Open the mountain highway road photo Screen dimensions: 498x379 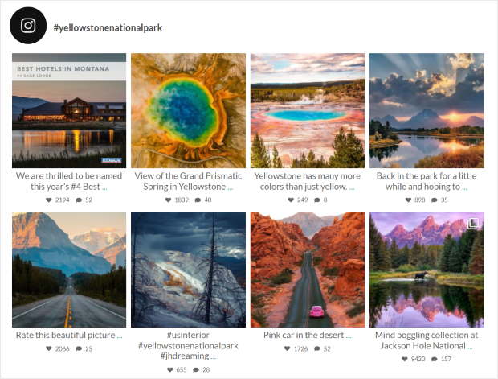click(x=69, y=270)
